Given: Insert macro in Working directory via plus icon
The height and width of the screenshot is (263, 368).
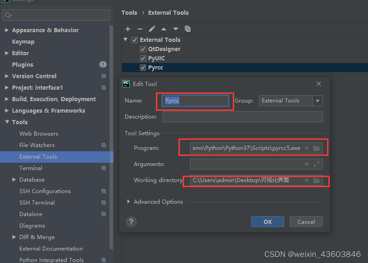Looking at the screenshot, I should coord(306,180).
